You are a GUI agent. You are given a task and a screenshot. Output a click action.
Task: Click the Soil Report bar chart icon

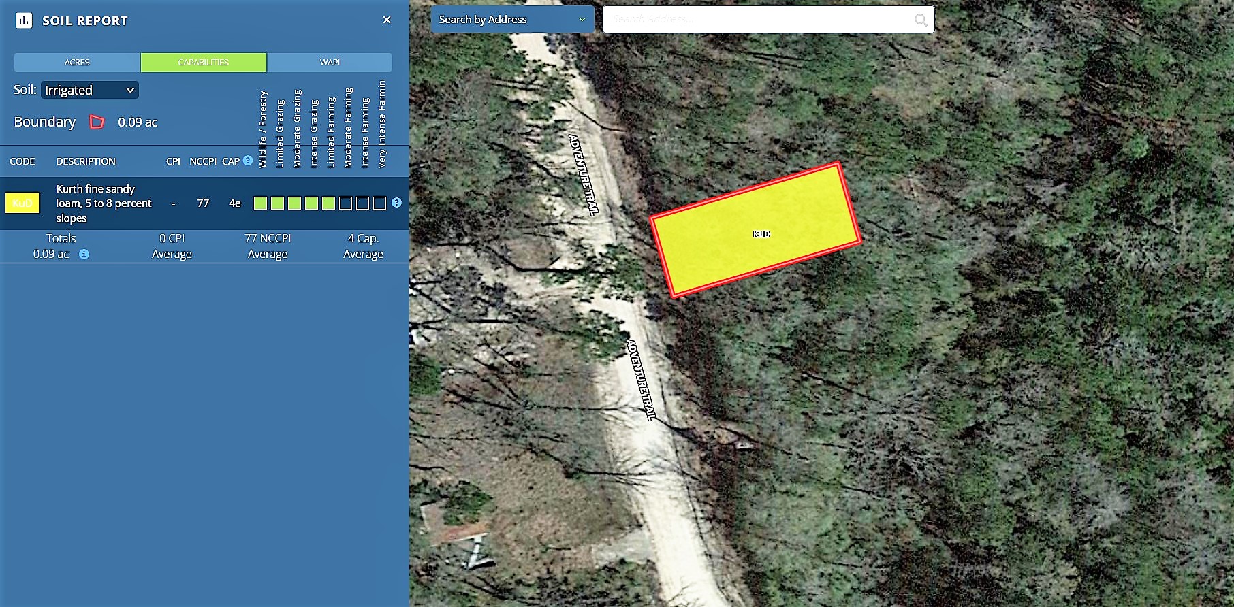(24, 20)
